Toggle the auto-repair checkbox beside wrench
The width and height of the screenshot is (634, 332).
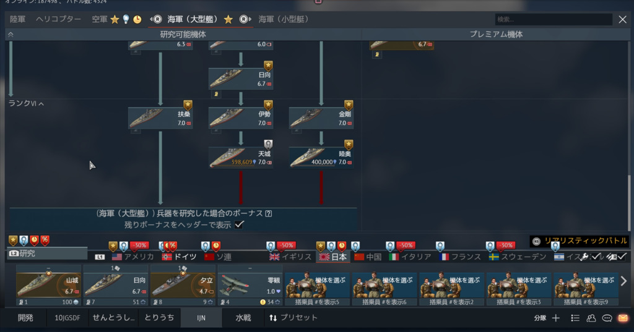click(596, 257)
